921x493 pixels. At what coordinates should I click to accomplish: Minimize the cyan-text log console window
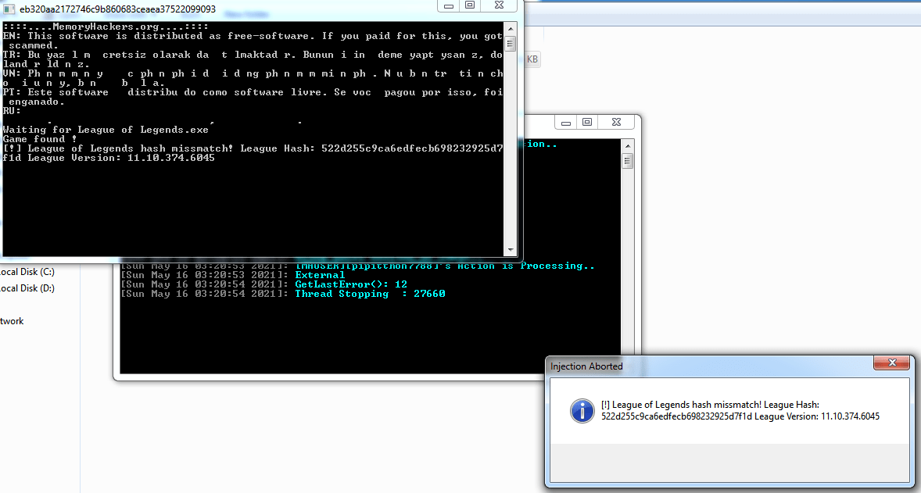[x=566, y=123]
